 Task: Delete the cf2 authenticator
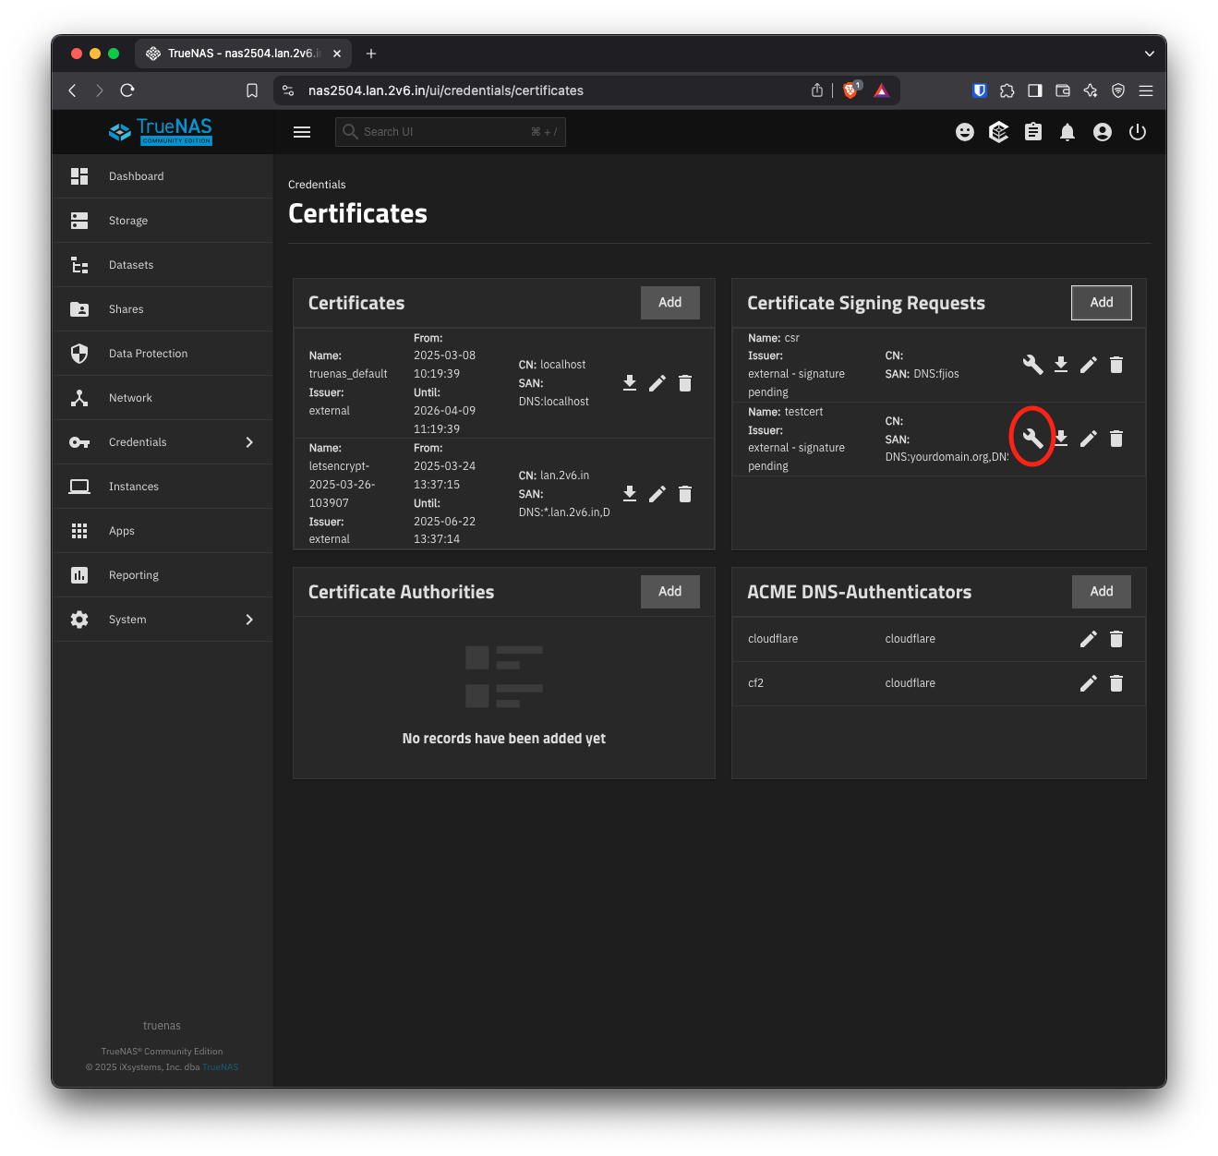[x=1116, y=683]
